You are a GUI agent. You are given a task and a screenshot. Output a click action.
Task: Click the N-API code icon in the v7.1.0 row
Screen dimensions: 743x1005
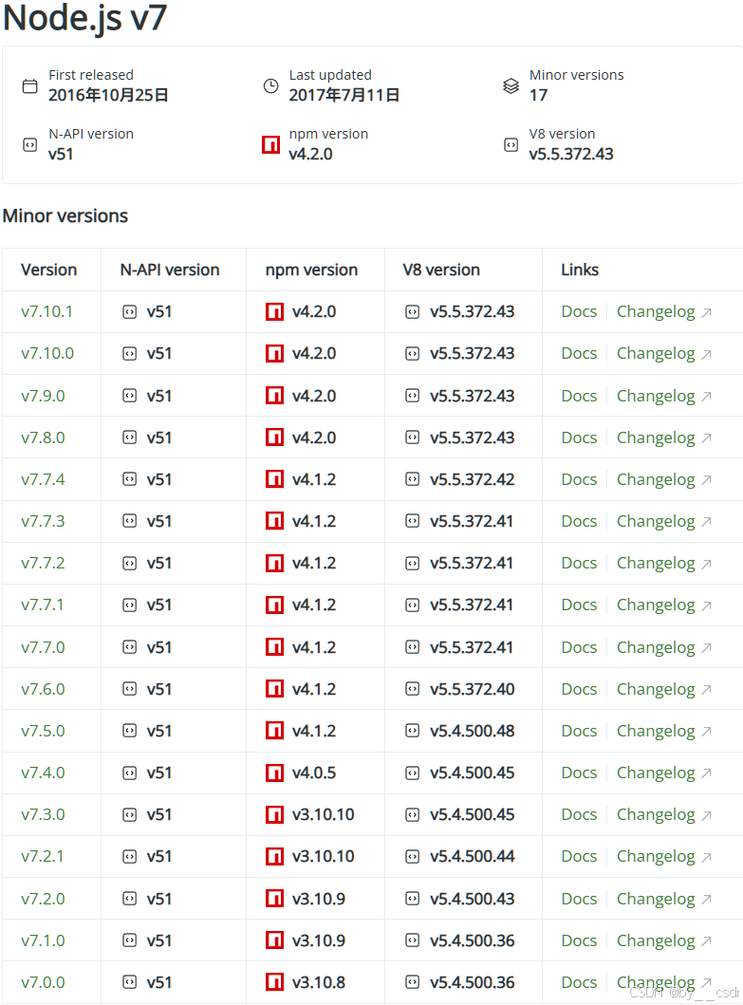(129, 940)
